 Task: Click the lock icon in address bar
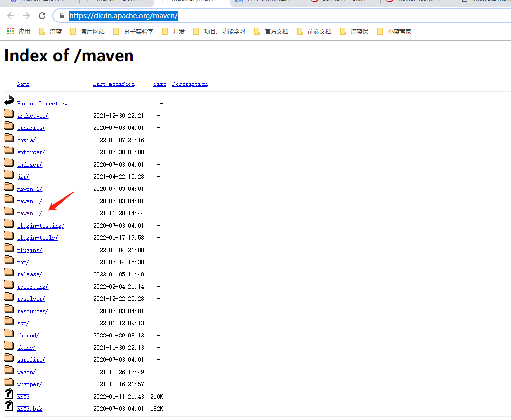pos(61,16)
